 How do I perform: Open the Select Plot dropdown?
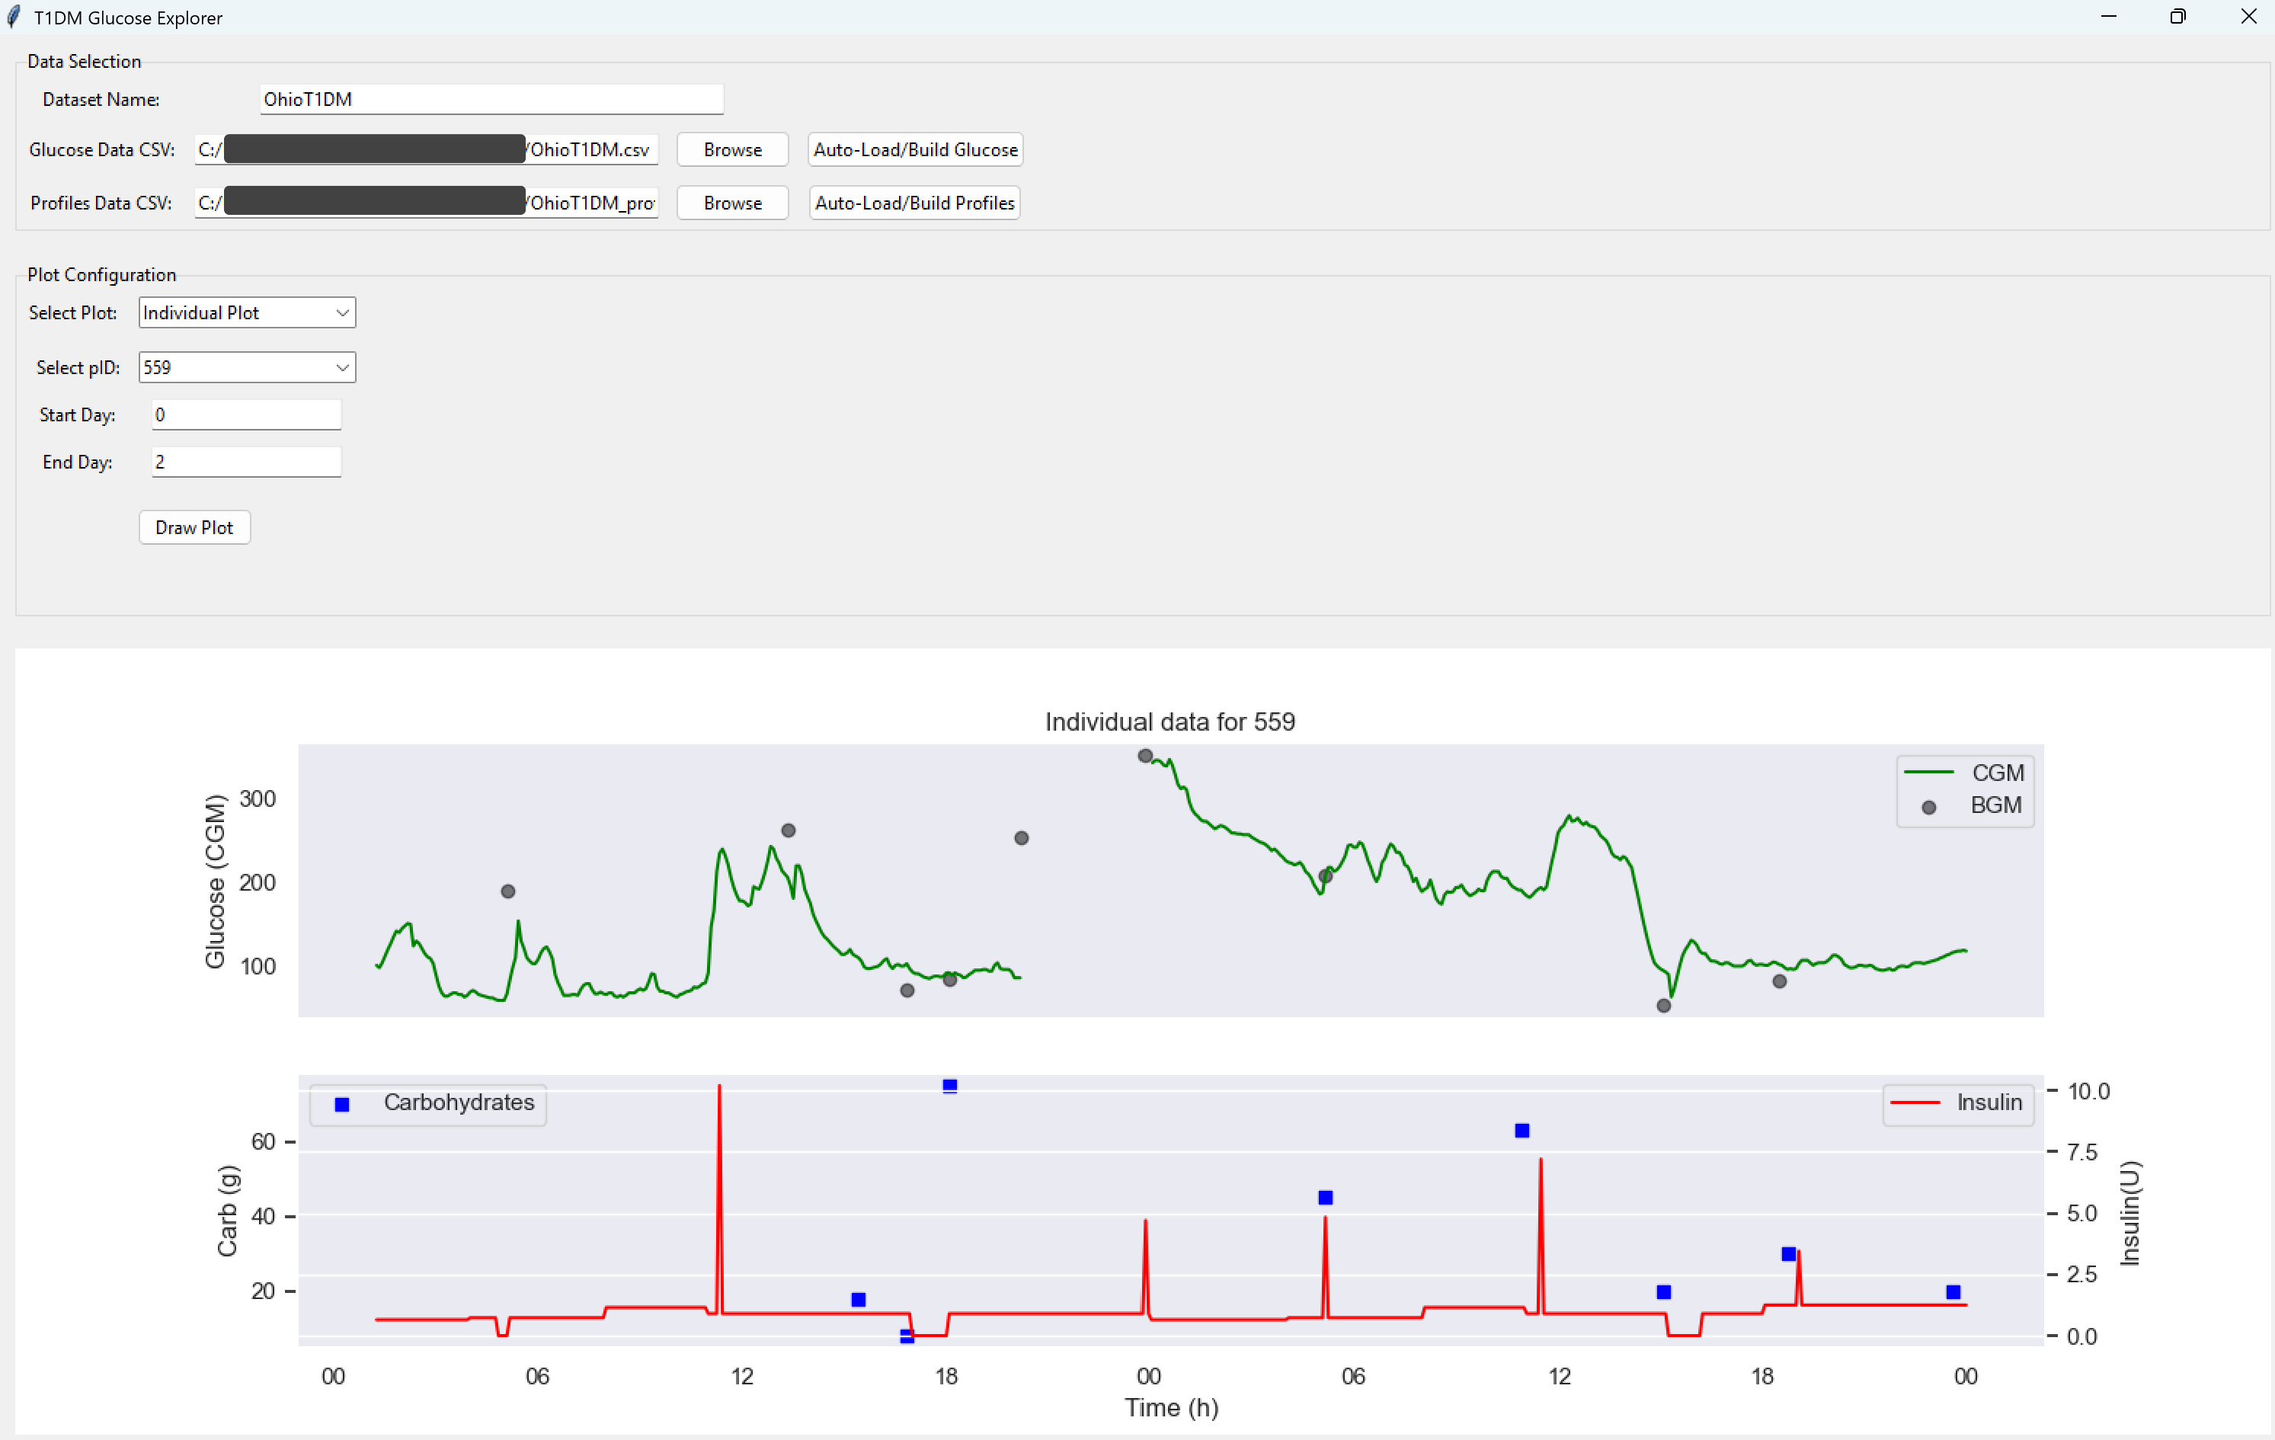248,312
